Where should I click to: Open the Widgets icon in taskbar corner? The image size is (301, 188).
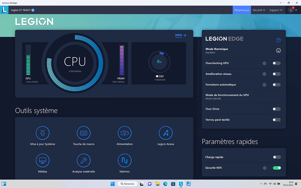(4, 184)
